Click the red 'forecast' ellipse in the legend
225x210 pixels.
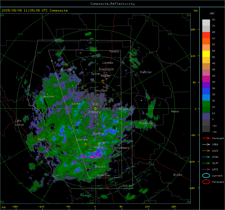tap(206, 182)
